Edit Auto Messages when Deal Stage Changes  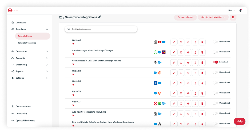click(174, 52)
